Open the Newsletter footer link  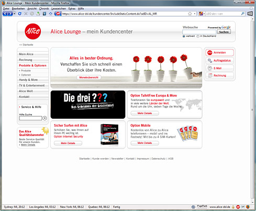point(117,159)
